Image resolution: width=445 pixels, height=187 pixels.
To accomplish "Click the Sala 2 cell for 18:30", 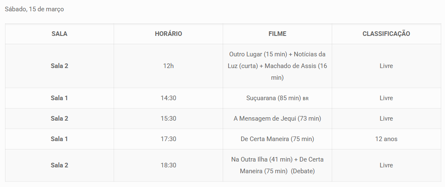I will [59, 165].
